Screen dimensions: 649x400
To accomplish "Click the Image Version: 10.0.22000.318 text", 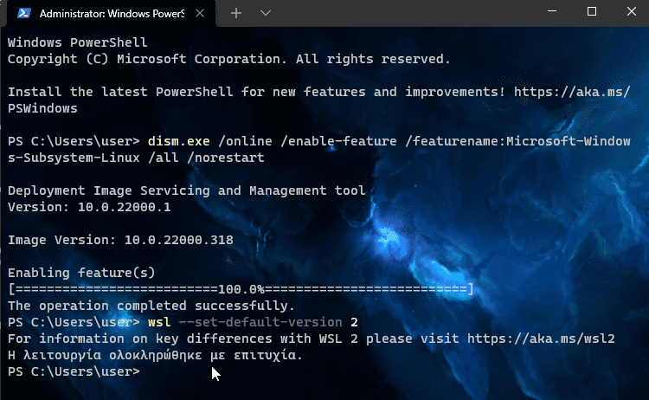I will coord(120,240).
